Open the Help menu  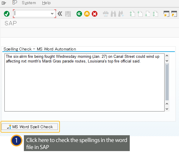[46, 3]
